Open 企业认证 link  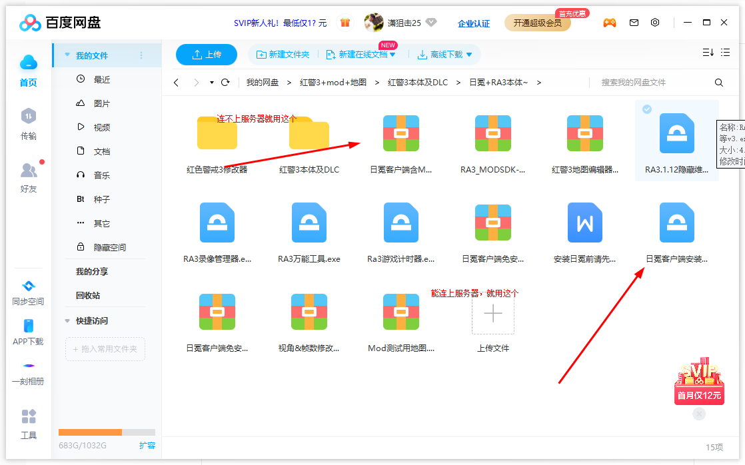coord(474,23)
